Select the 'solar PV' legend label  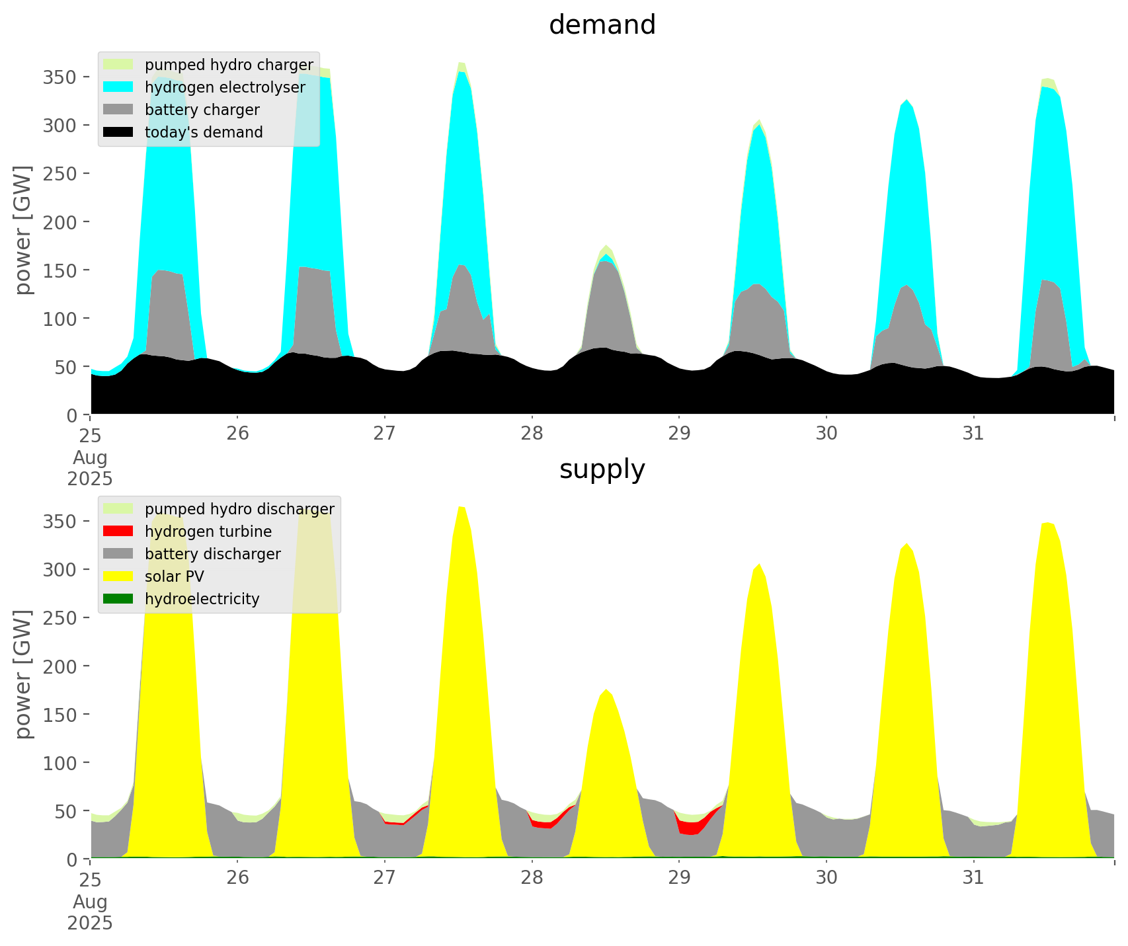click(175, 576)
